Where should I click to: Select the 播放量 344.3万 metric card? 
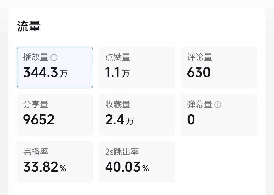click(55, 67)
